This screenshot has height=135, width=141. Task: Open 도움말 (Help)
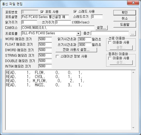124,24
